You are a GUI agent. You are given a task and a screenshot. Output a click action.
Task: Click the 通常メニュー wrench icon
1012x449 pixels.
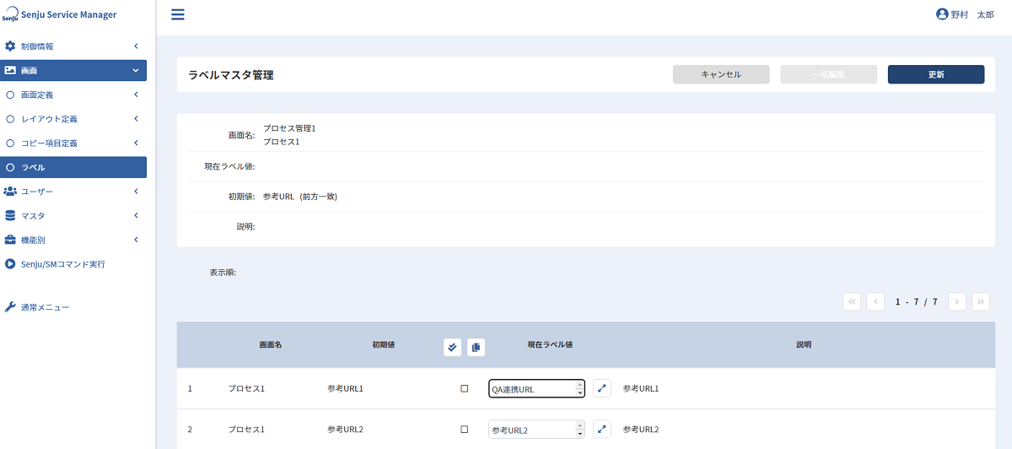tap(10, 307)
